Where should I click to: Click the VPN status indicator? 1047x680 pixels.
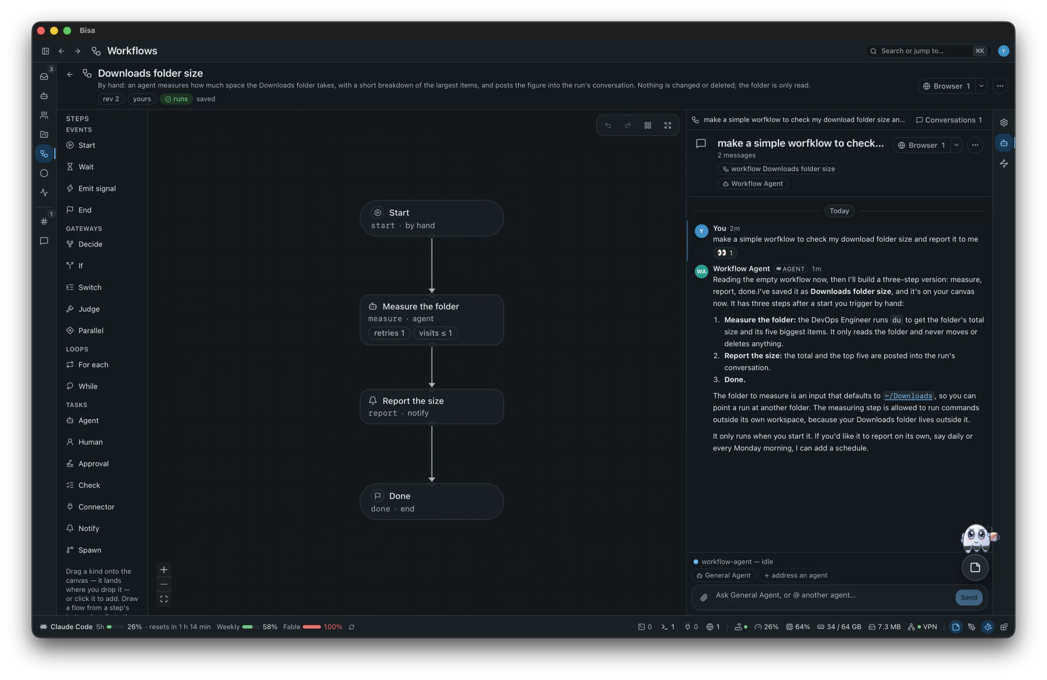coord(922,627)
